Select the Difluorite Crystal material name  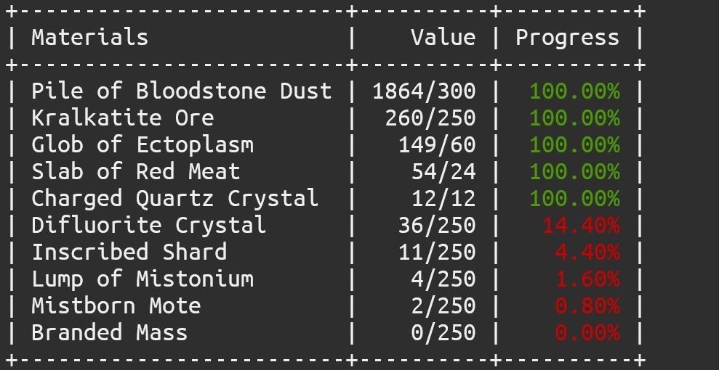[x=148, y=226]
